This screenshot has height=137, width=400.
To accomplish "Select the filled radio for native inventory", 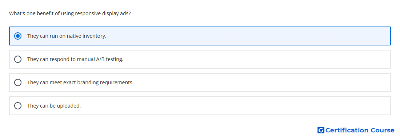I will [18, 36].
